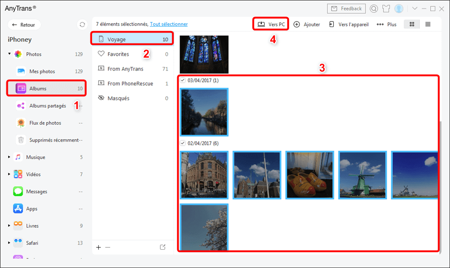Expand the Musique category

click(9, 157)
